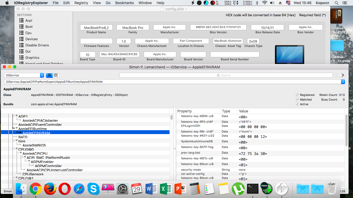Open Calculator from the Dock
The image size is (353, 198).
(x=195, y=189)
